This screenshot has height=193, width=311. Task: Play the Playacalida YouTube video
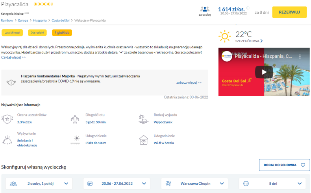264,72
